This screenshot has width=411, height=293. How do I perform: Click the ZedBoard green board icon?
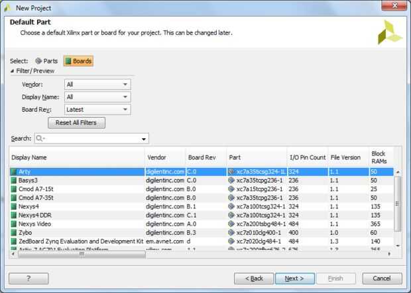point(14,241)
